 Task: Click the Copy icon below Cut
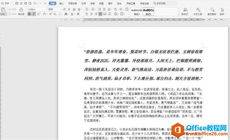pos(10,14)
